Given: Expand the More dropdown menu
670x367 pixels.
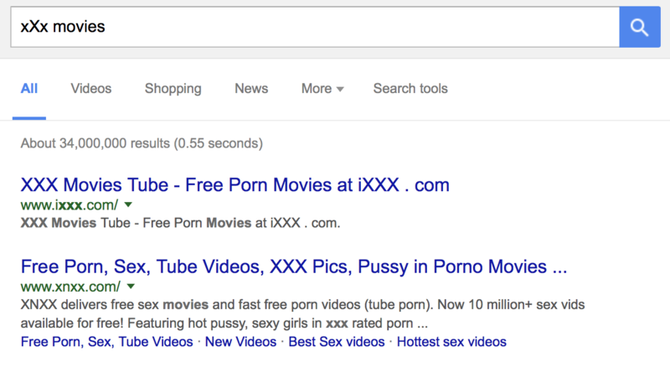Looking at the screenshot, I should [x=322, y=89].
